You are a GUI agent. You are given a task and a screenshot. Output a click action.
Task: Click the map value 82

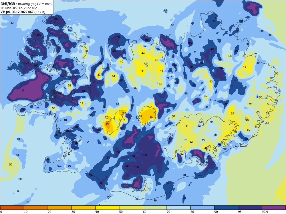click(199, 126)
